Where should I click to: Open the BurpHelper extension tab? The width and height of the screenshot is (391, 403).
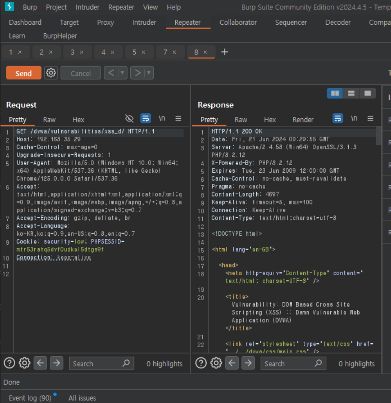pos(60,36)
